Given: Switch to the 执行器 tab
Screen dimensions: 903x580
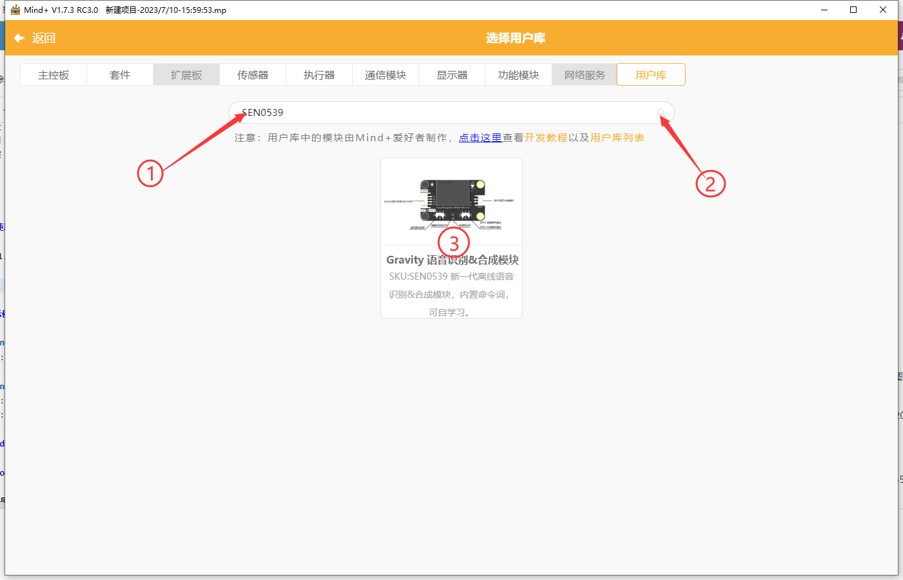Looking at the screenshot, I should (319, 75).
